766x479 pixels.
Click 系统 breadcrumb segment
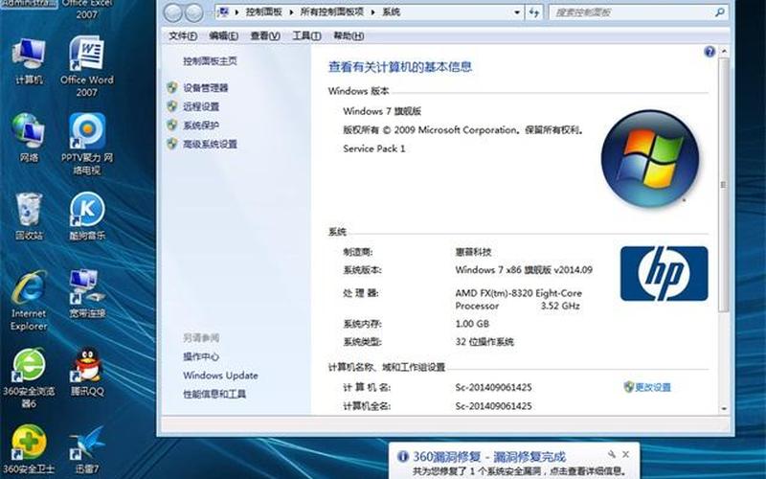tap(392, 11)
